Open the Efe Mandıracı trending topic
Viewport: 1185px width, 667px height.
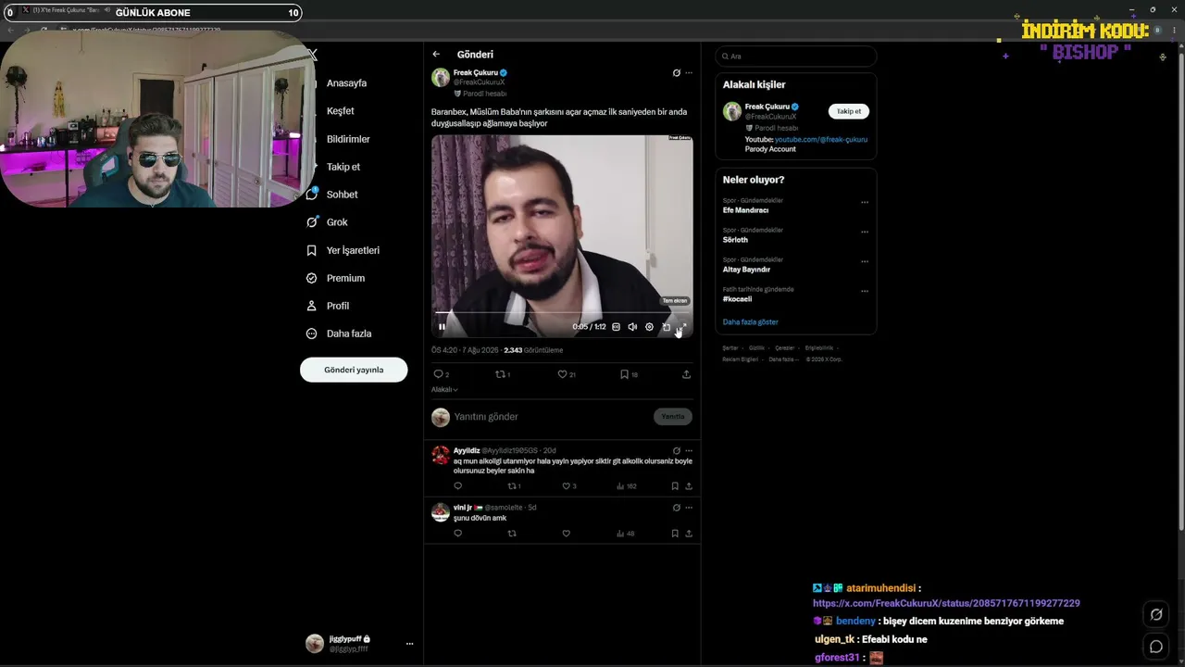point(746,210)
